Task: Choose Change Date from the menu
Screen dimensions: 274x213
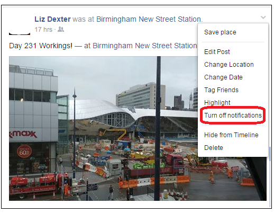Action: point(223,77)
